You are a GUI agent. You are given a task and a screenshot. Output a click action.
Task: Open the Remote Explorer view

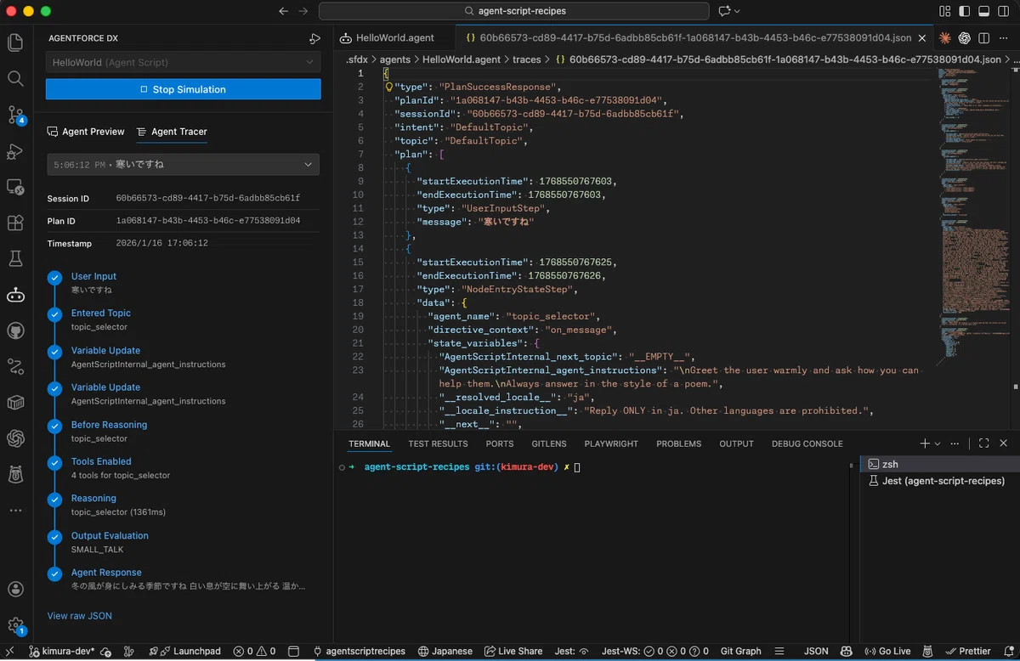[x=15, y=187]
